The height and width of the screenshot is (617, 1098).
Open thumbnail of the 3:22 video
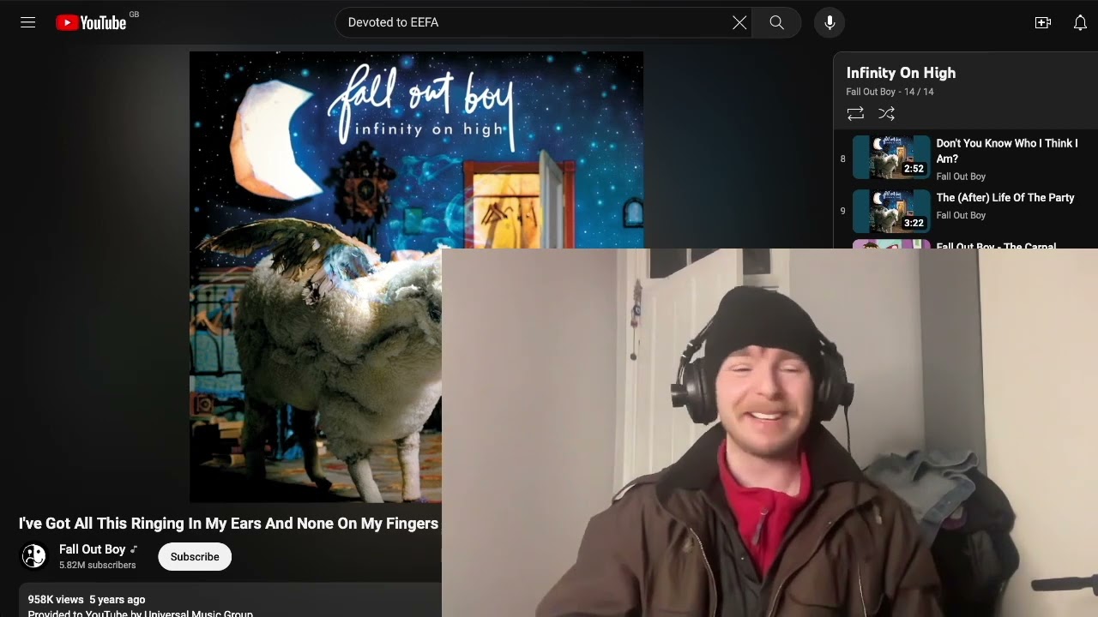[891, 211]
